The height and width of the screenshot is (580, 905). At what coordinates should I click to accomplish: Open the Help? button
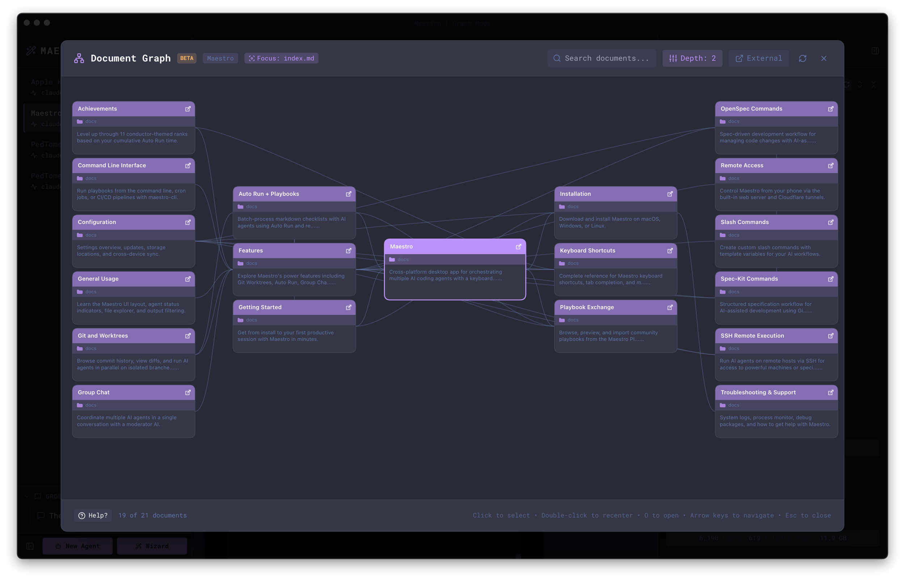click(93, 516)
